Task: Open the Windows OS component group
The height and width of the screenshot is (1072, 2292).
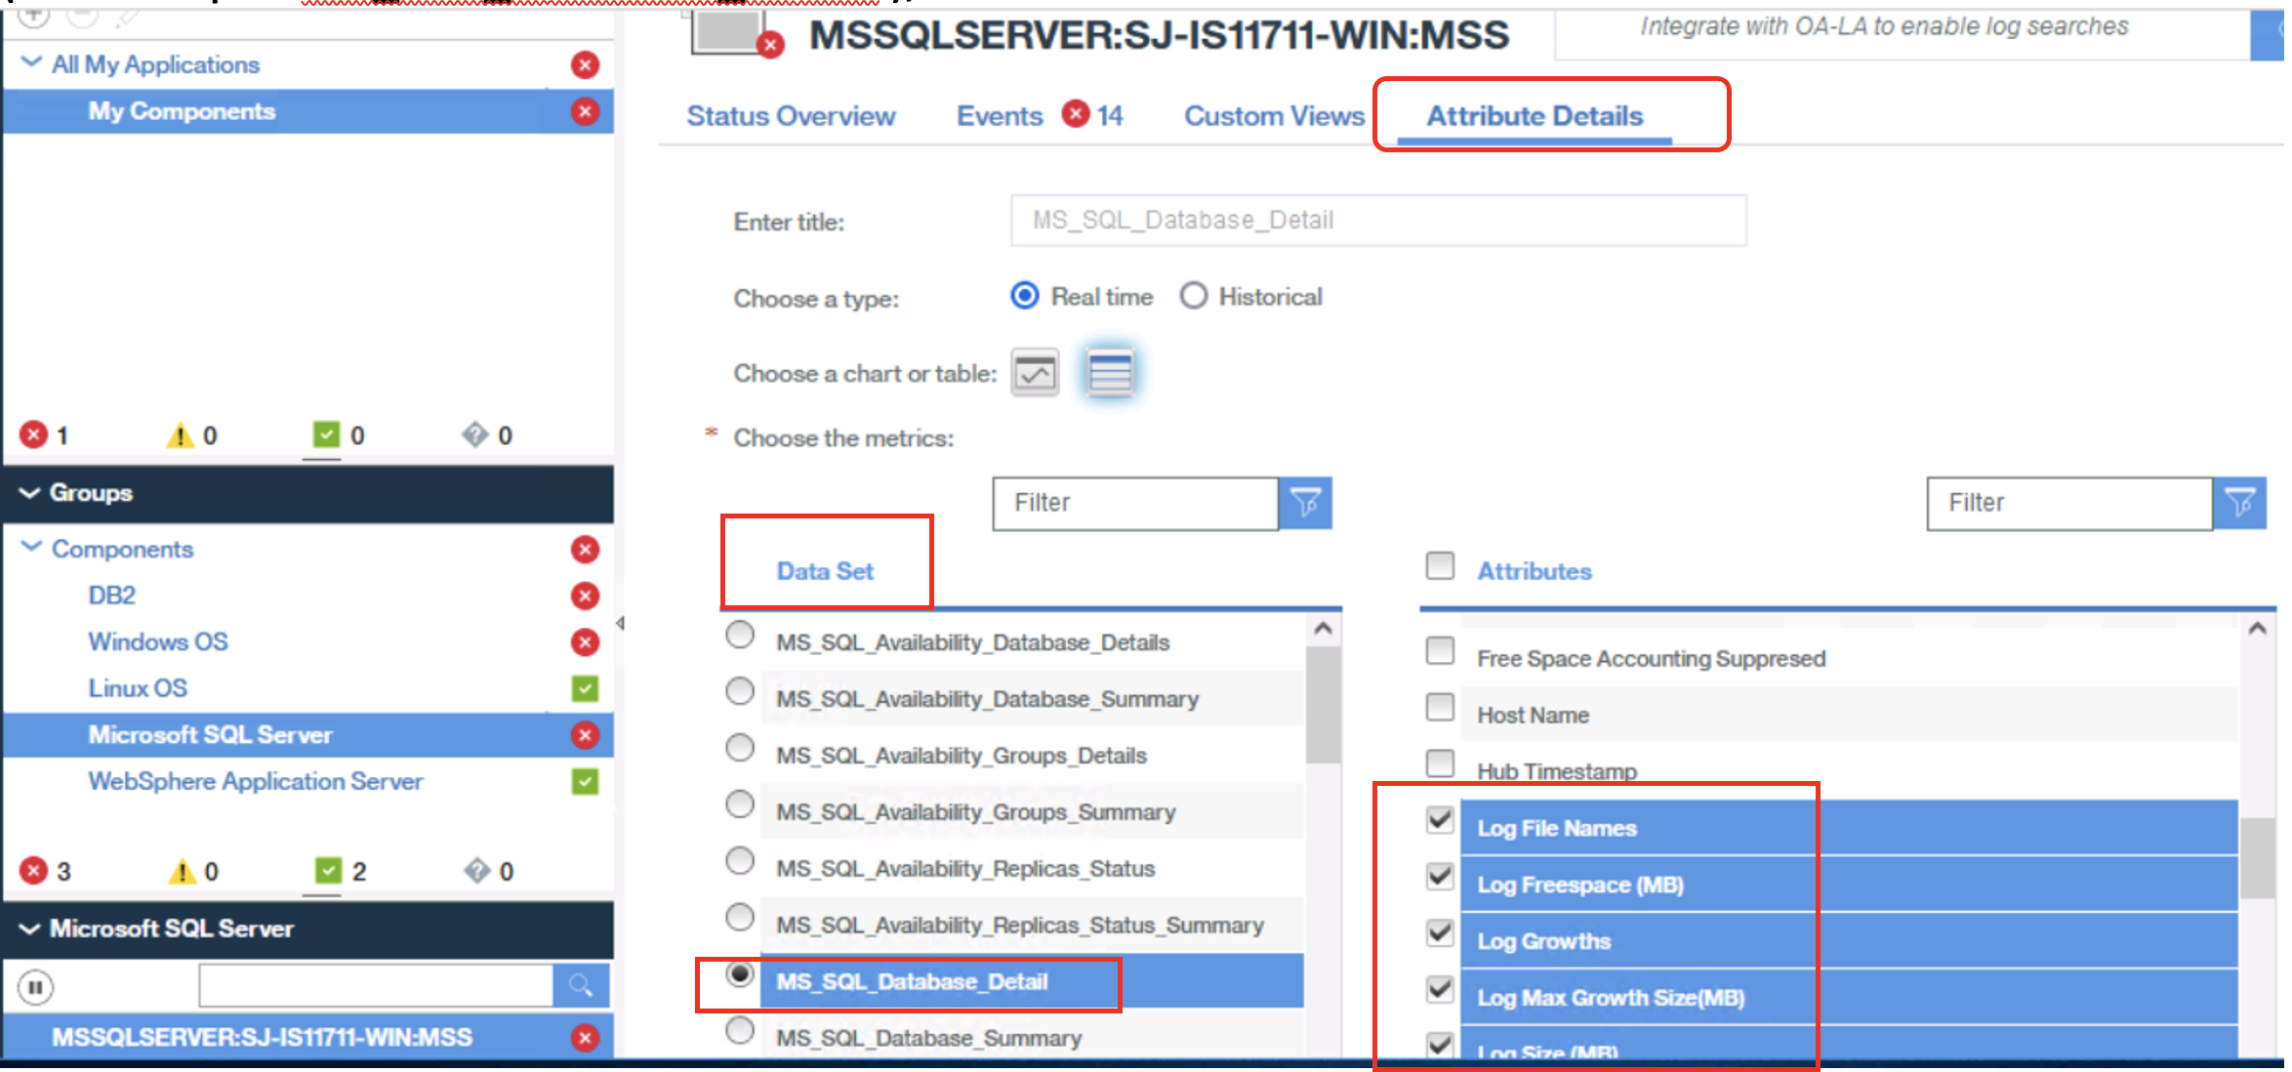Action: click(x=157, y=642)
